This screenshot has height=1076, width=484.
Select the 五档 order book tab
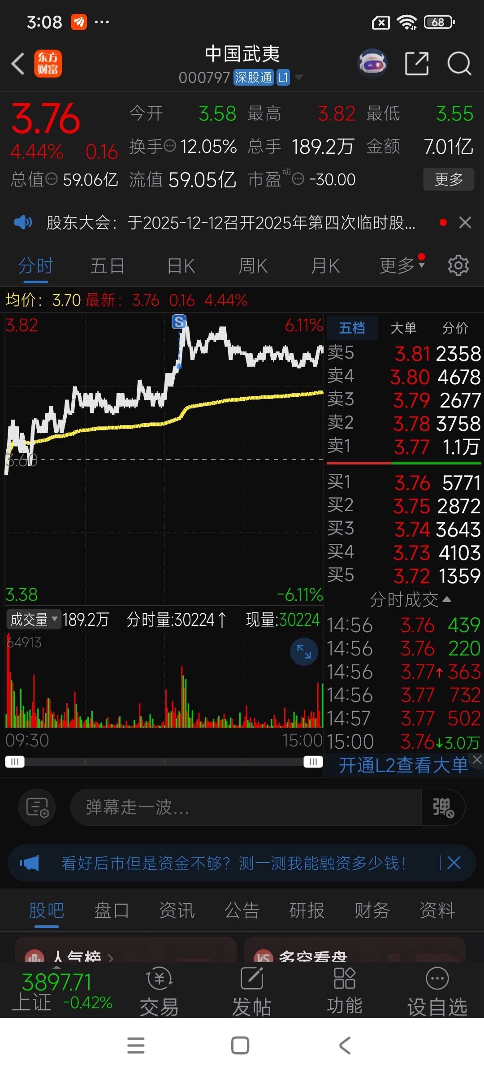[352, 328]
